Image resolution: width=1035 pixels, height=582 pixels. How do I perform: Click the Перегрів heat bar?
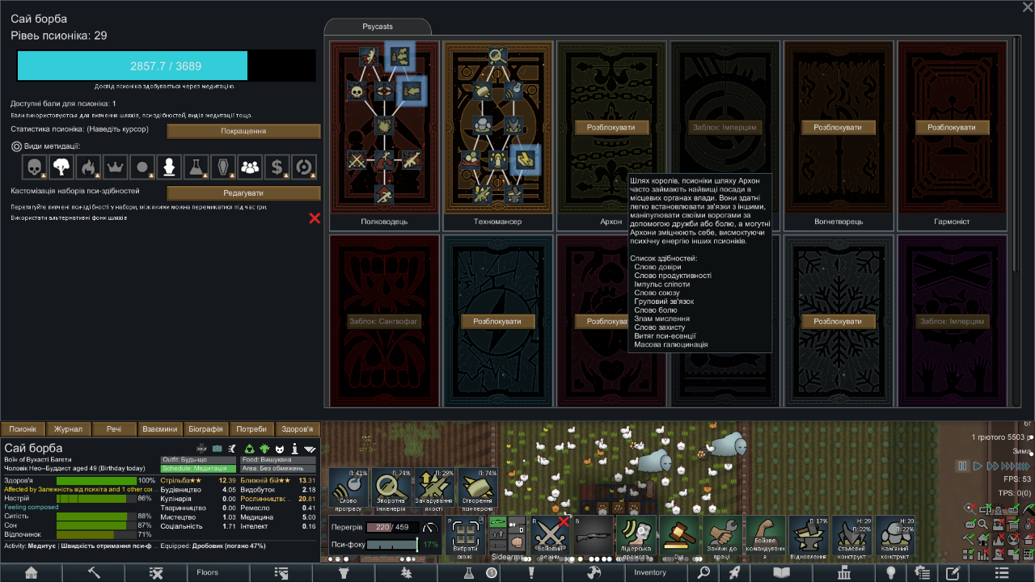pyautogui.click(x=392, y=527)
